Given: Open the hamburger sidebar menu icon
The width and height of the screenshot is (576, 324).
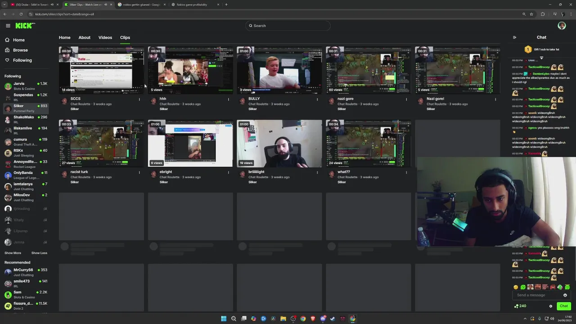Looking at the screenshot, I should 8,26.
